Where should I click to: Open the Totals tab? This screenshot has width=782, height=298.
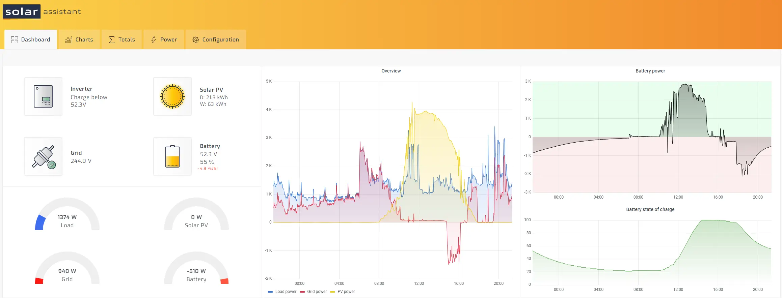122,40
